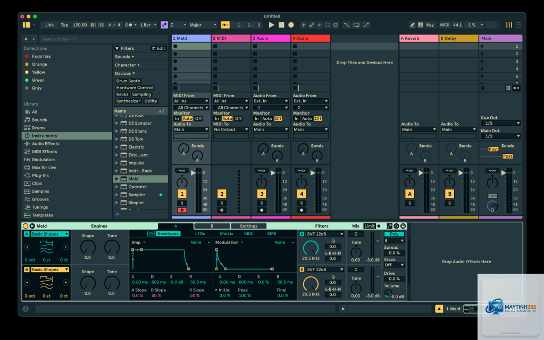The width and height of the screenshot is (544, 340).
Task: Open filter A SVF 12dB type dropdown
Action: [325, 234]
